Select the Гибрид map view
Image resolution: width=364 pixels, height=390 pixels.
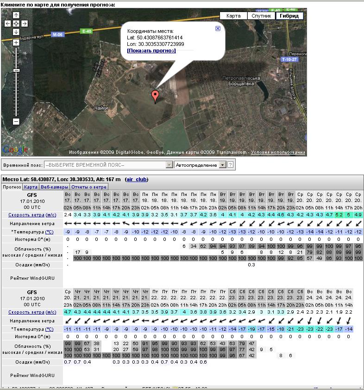289,16
